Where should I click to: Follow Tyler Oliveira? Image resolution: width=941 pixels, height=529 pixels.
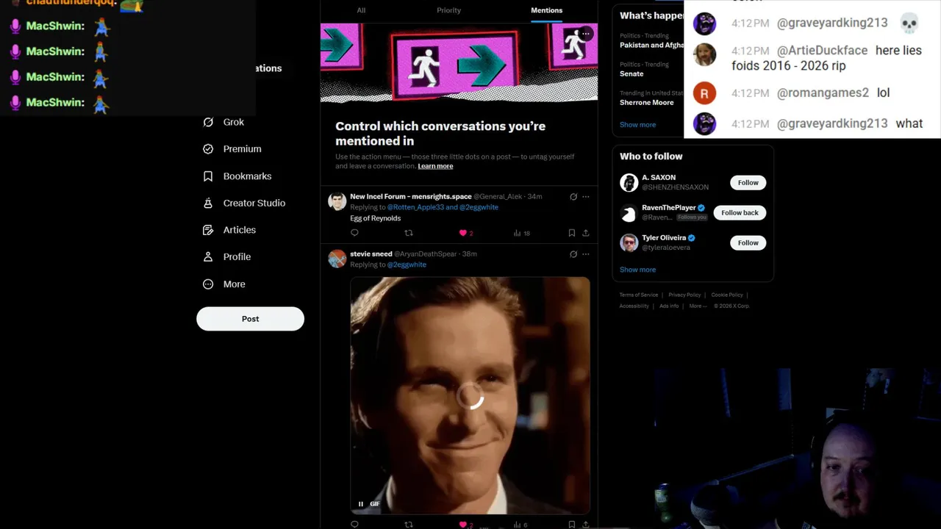tap(748, 242)
